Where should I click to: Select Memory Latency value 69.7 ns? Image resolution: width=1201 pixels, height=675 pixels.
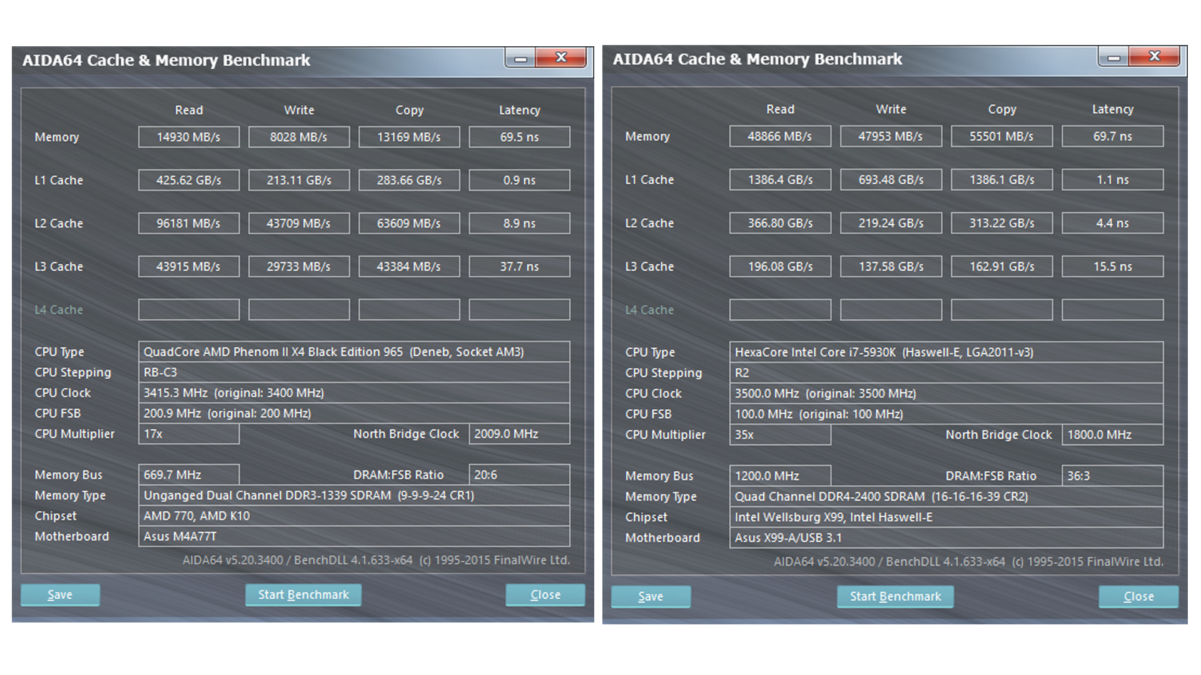click(1113, 136)
